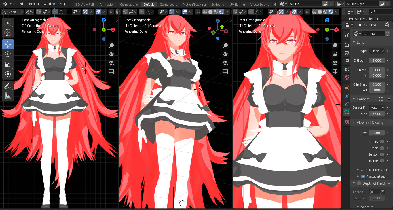Click the Orthographic Scale value field
The image size is (393, 210).
[x=377, y=60]
